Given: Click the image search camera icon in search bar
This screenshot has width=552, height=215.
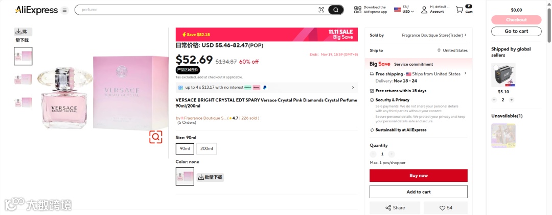Looking at the screenshot, I should pos(321,10).
